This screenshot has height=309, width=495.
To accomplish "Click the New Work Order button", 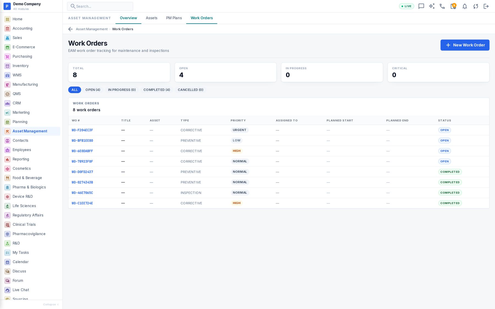I will (x=465, y=45).
